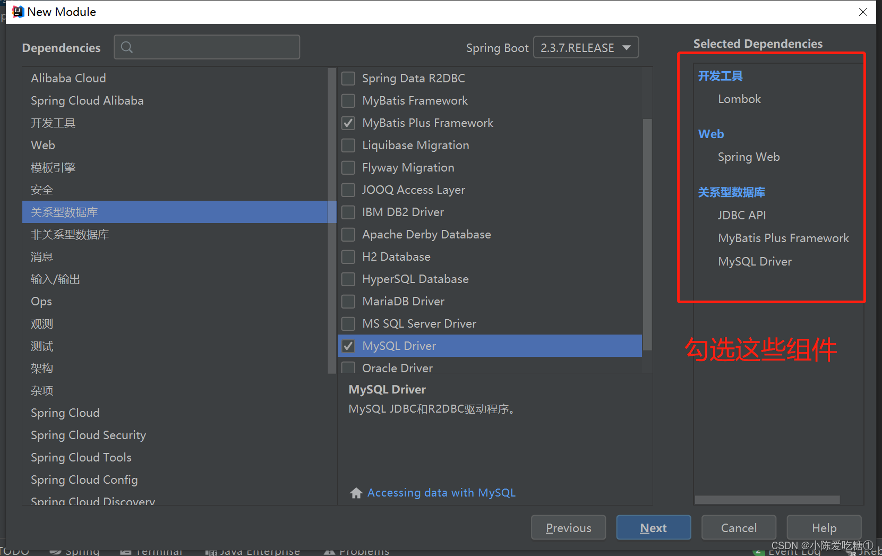Select MySQL Driver in Selected Dependencies
The width and height of the screenshot is (882, 556).
(x=755, y=262)
